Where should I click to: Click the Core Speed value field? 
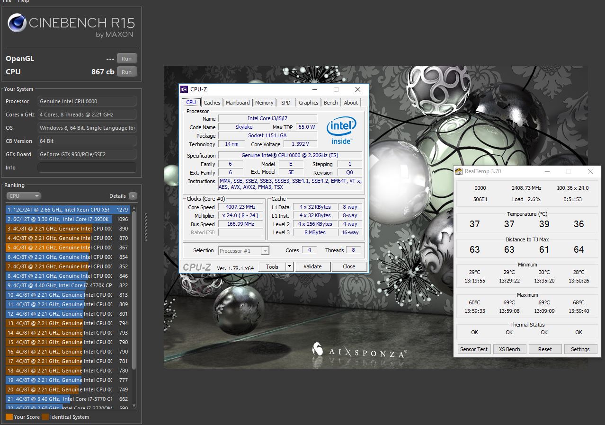coord(240,207)
